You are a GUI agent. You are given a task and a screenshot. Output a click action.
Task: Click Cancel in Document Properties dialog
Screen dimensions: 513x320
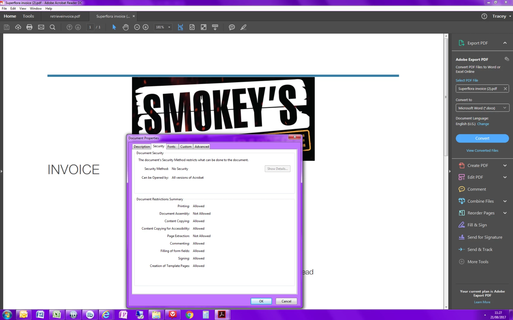tap(286, 301)
